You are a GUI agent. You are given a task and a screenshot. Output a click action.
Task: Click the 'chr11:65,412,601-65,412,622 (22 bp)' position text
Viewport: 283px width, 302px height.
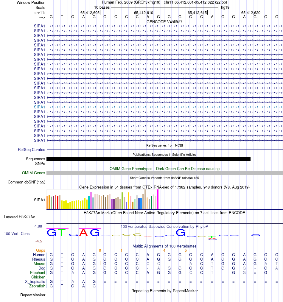tap(195, 2)
